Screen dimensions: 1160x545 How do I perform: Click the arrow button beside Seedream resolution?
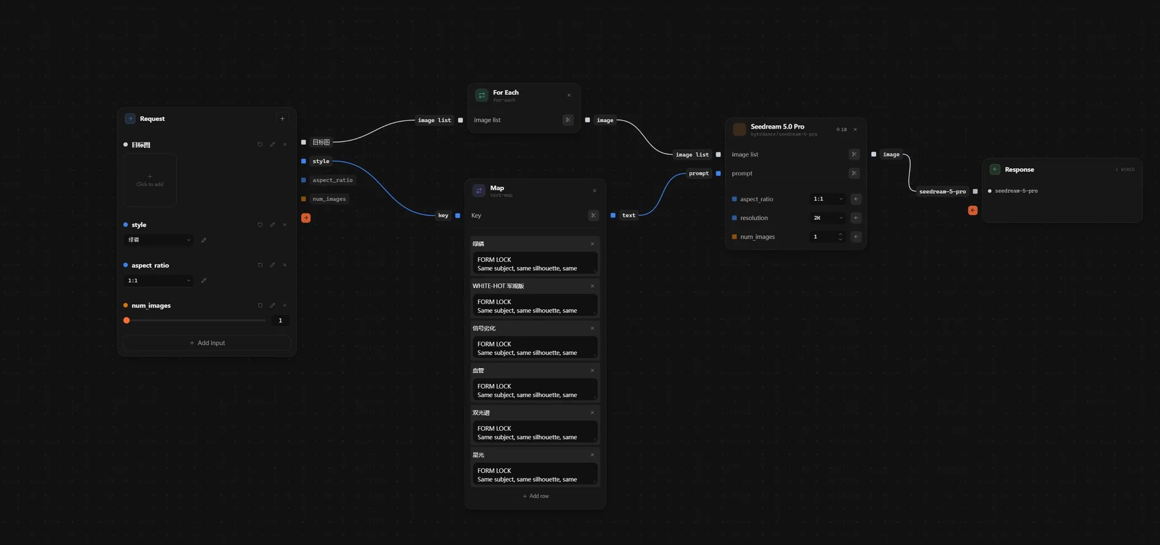[x=856, y=218]
